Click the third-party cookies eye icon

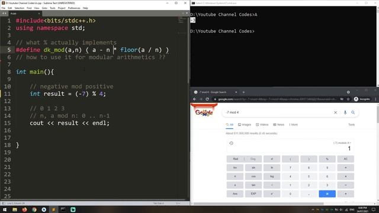click(342, 99)
